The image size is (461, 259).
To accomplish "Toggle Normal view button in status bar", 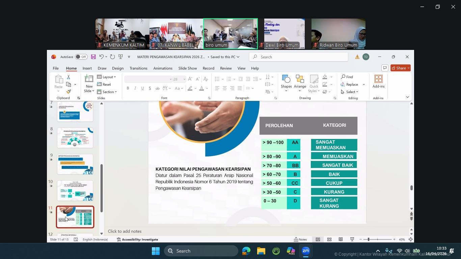I will [318, 239].
